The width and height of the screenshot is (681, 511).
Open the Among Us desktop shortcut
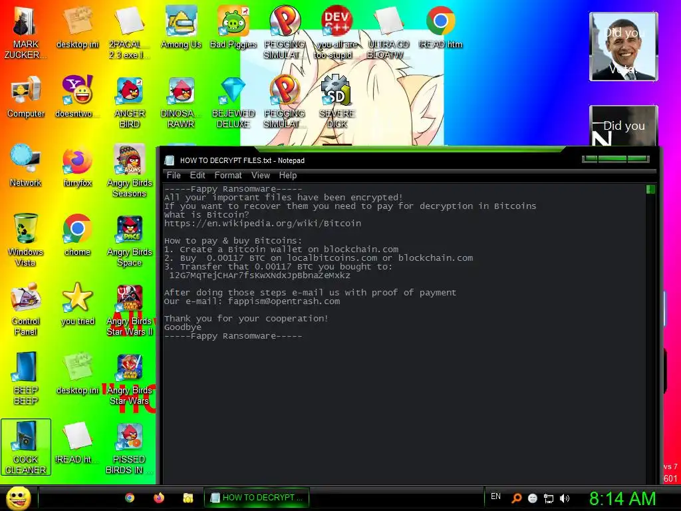coord(181,27)
